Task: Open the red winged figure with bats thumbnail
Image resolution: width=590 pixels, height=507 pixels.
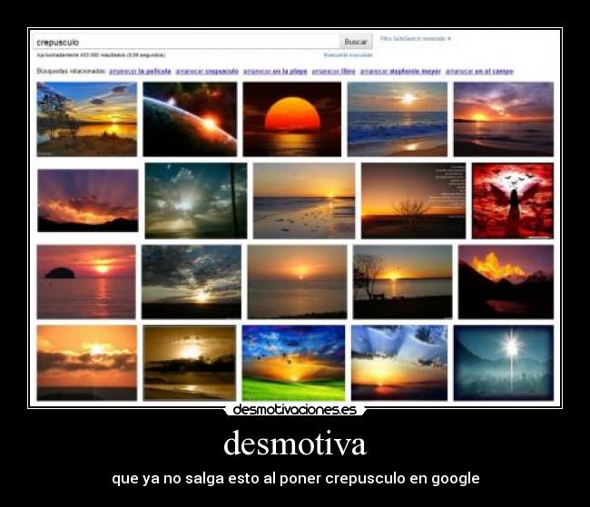Action: [x=513, y=200]
